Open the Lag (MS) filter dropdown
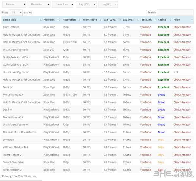This screenshot has width=196, height=181. point(108,4)
